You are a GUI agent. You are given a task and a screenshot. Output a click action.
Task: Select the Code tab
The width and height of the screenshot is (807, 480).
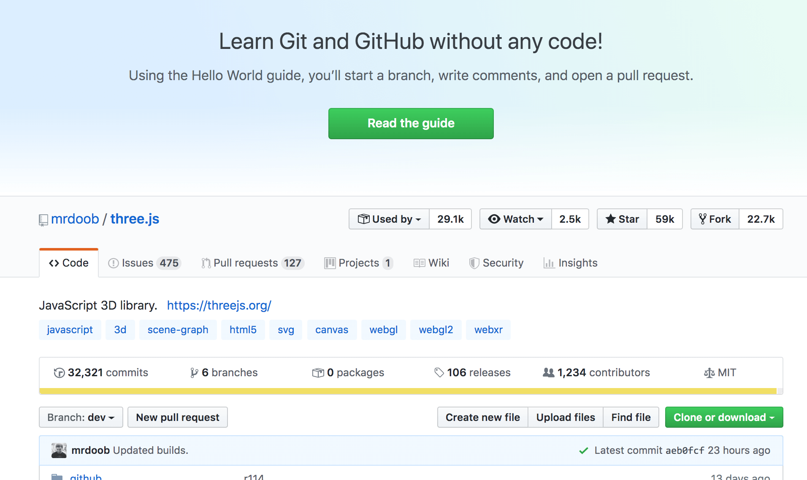point(69,263)
